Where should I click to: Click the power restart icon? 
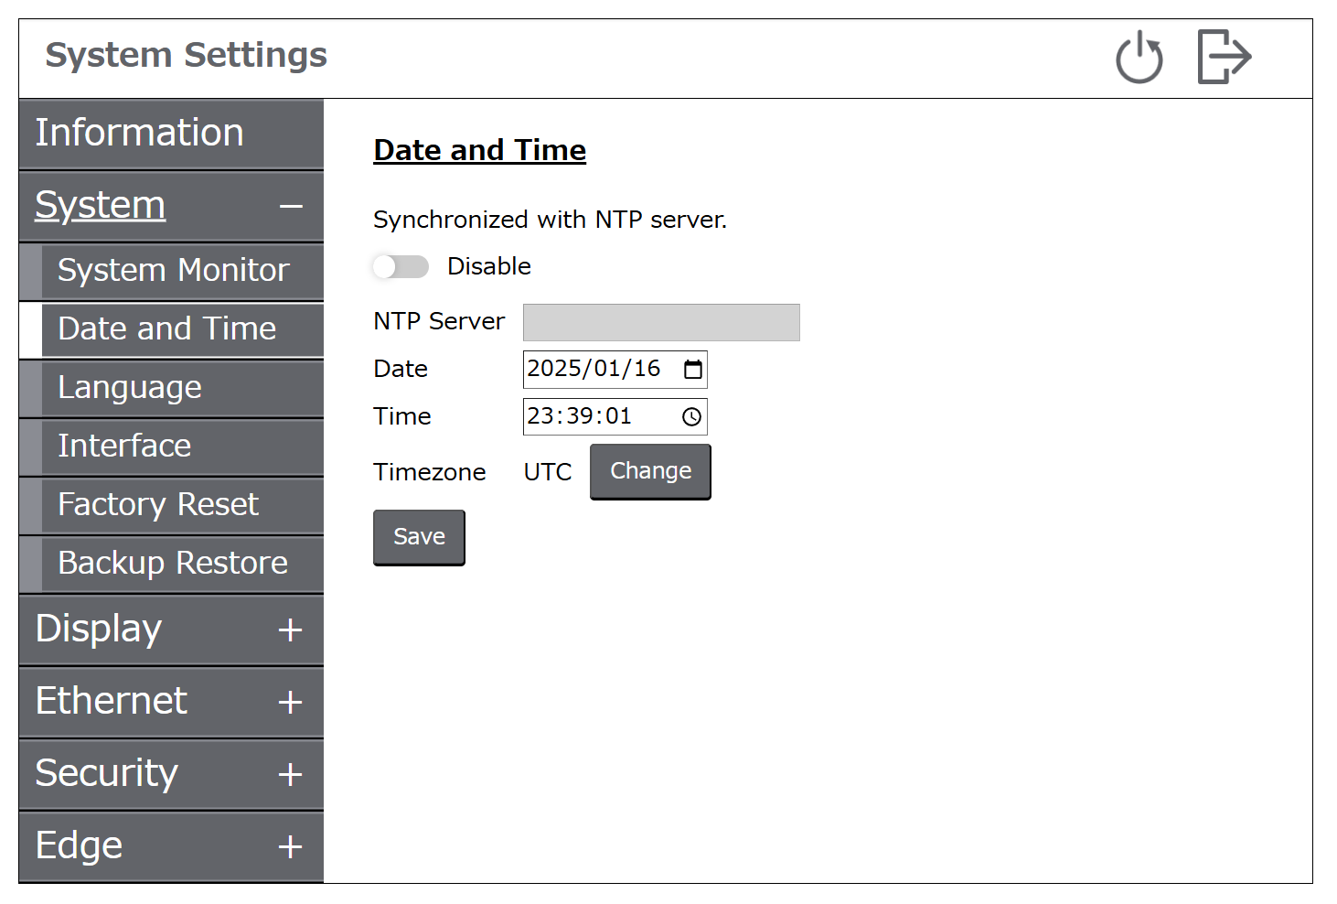point(1139,57)
